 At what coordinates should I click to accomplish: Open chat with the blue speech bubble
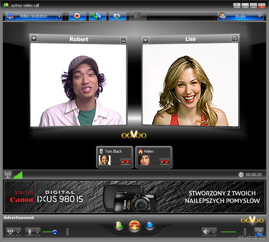point(150,225)
